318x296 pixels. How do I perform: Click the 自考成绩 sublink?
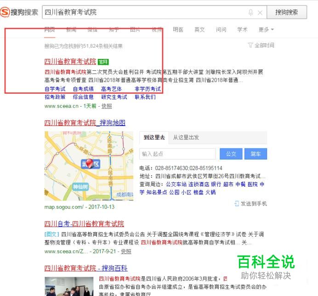point(83,89)
